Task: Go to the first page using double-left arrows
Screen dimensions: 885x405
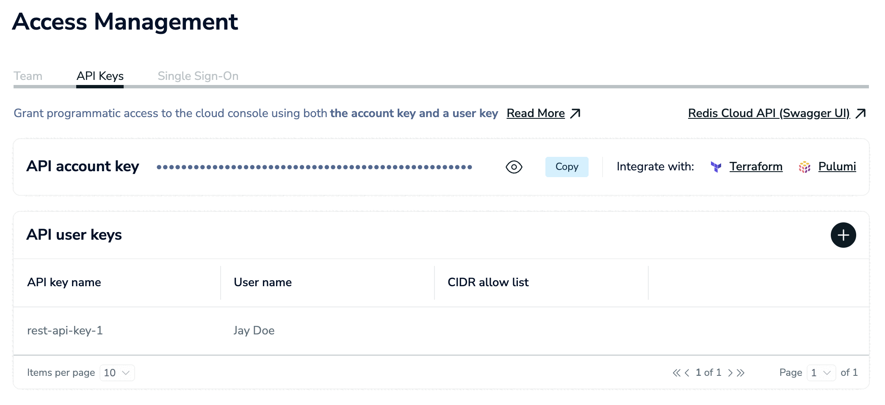Action: (x=676, y=372)
